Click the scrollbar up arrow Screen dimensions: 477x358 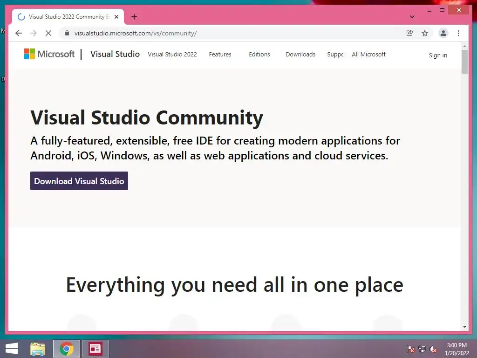464,46
